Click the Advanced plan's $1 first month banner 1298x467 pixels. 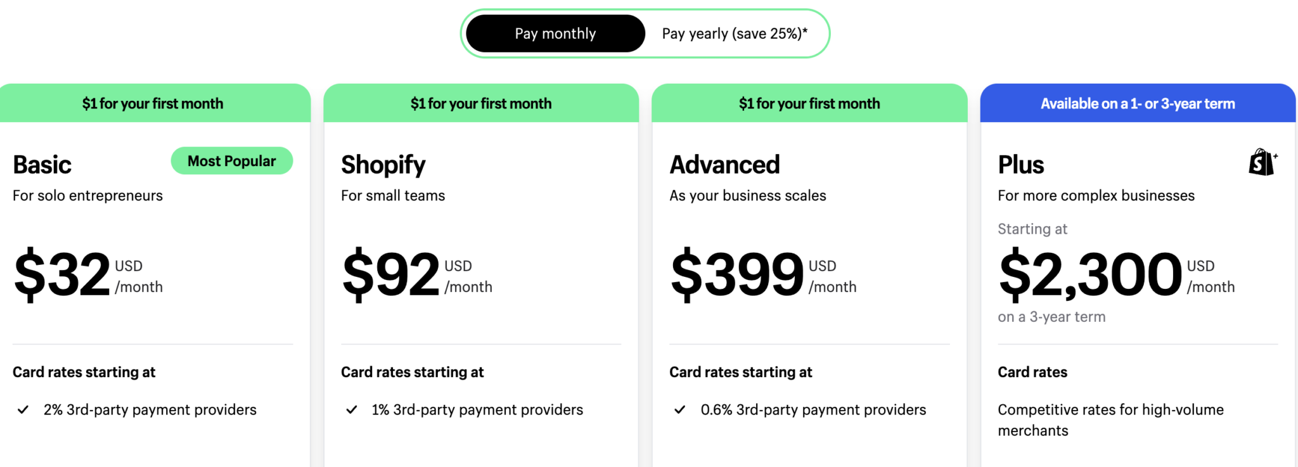(x=809, y=103)
